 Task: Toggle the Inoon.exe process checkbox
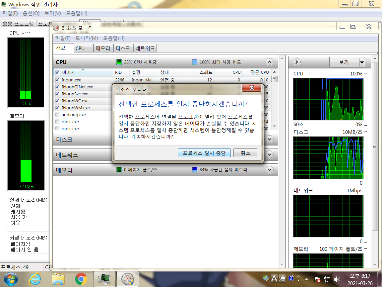pos(57,80)
